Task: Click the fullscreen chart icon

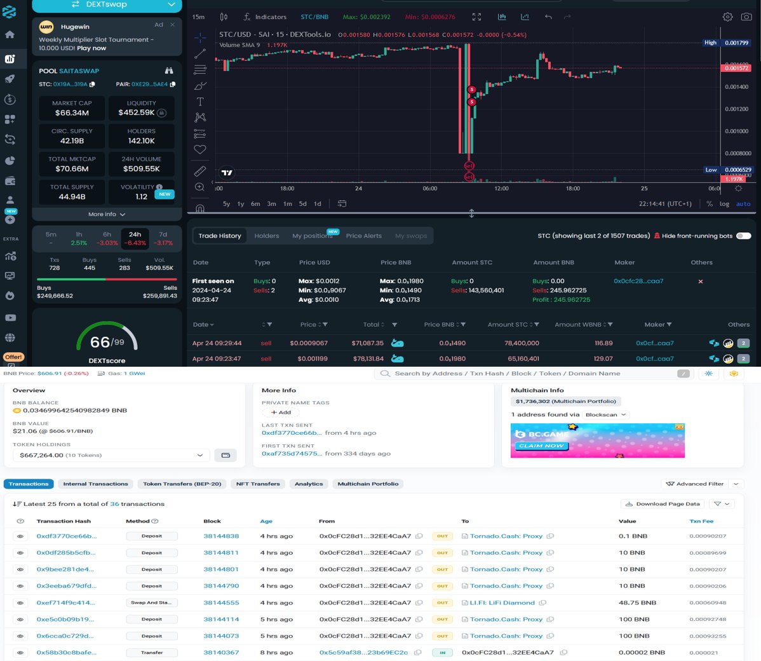Action: point(476,17)
